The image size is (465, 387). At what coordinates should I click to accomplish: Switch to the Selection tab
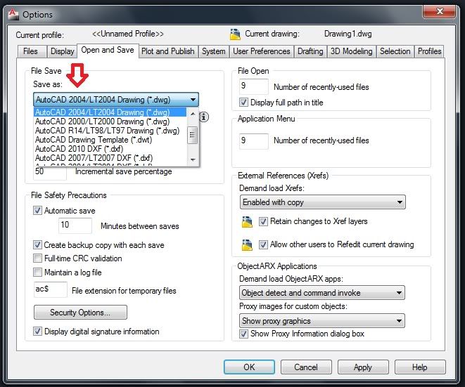click(395, 51)
